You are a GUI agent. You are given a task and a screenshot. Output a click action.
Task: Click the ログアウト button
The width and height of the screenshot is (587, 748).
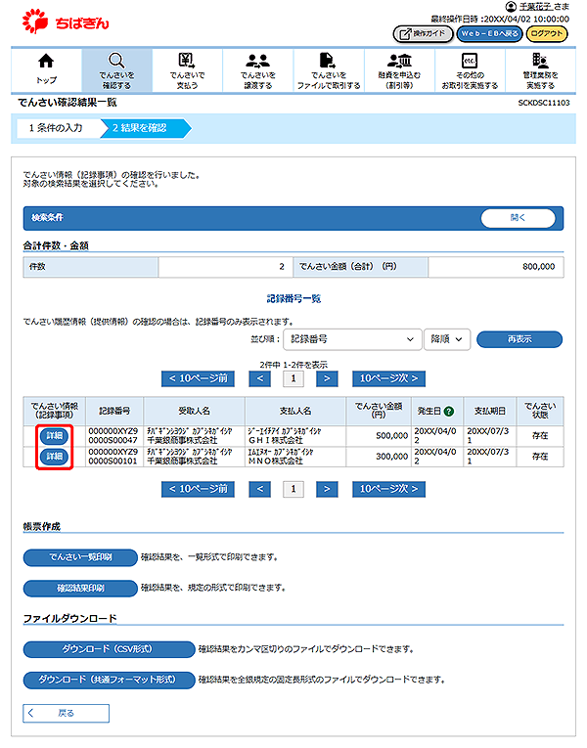[547, 34]
